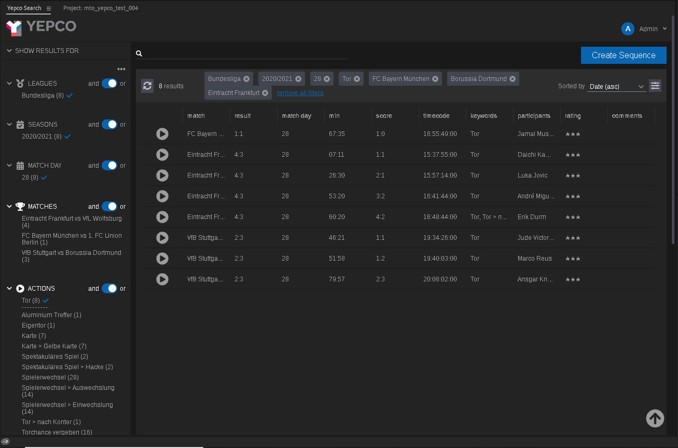Open the column settings icon beside sort

pyautogui.click(x=655, y=86)
